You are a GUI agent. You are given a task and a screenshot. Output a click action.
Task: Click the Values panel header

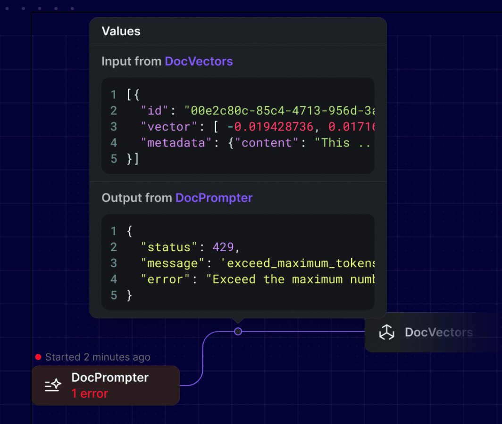click(x=238, y=32)
